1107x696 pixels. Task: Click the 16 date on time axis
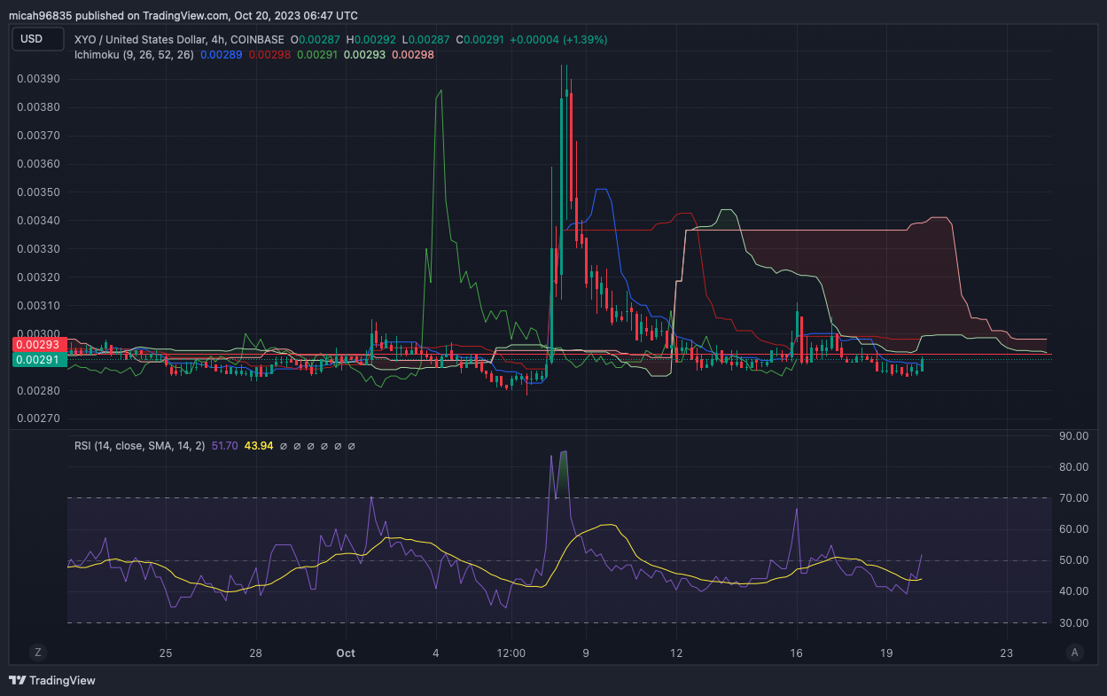pos(796,653)
